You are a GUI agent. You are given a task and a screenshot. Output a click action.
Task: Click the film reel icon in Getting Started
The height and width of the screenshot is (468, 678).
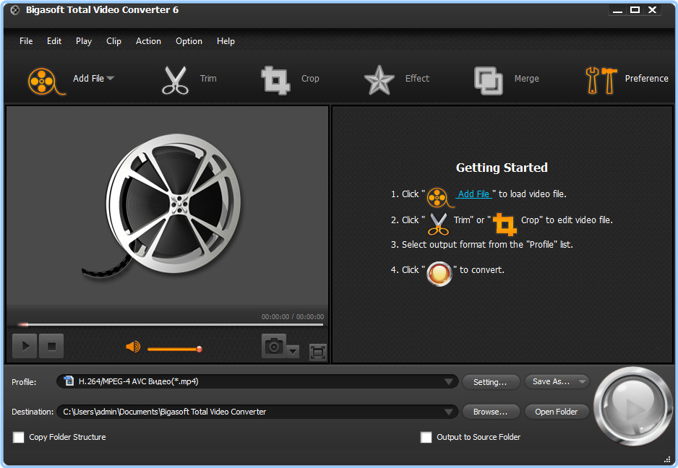[x=439, y=197]
